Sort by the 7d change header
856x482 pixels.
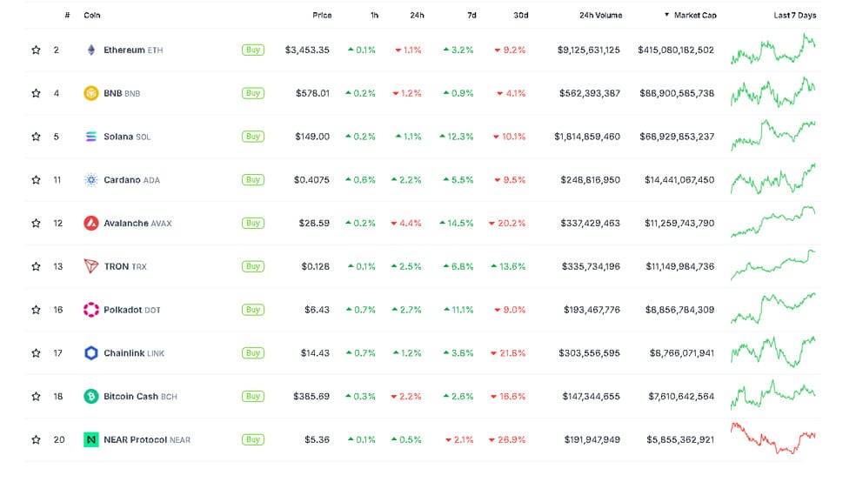[x=471, y=16]
